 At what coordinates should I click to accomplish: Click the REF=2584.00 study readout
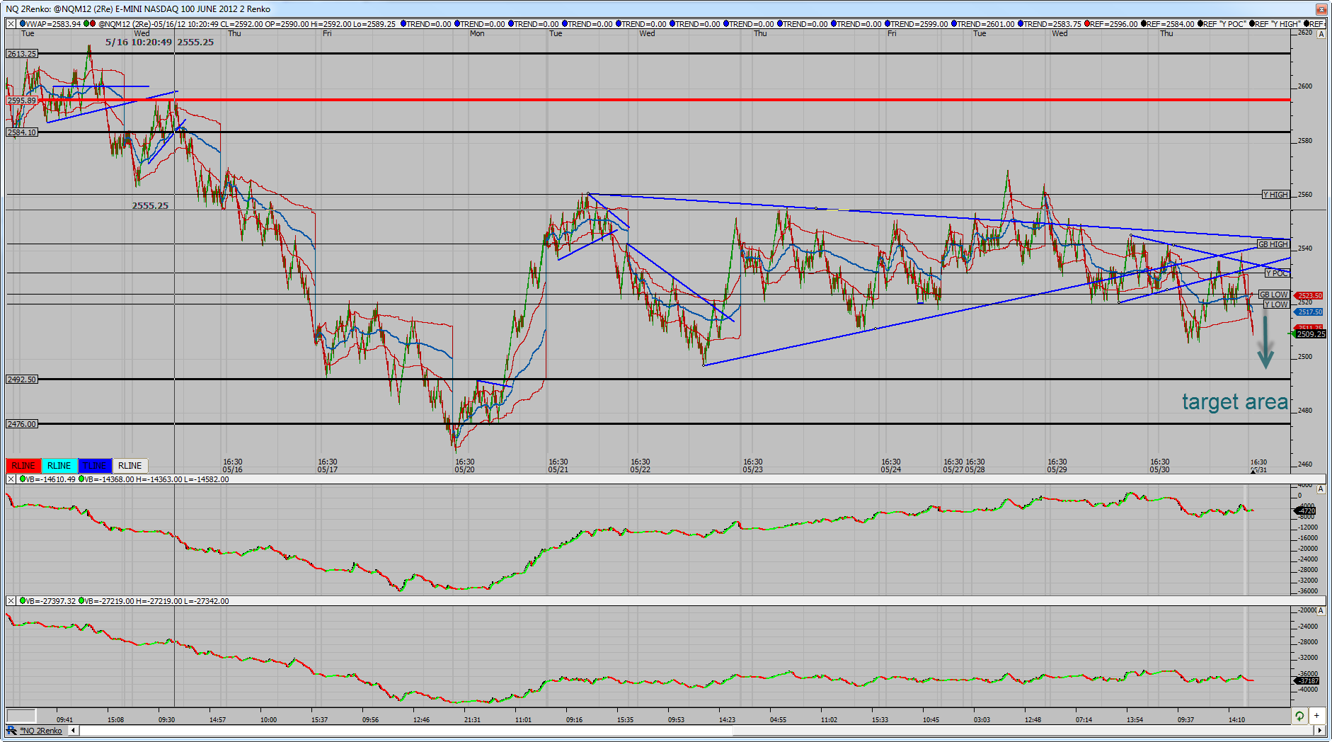(1168, 24)
